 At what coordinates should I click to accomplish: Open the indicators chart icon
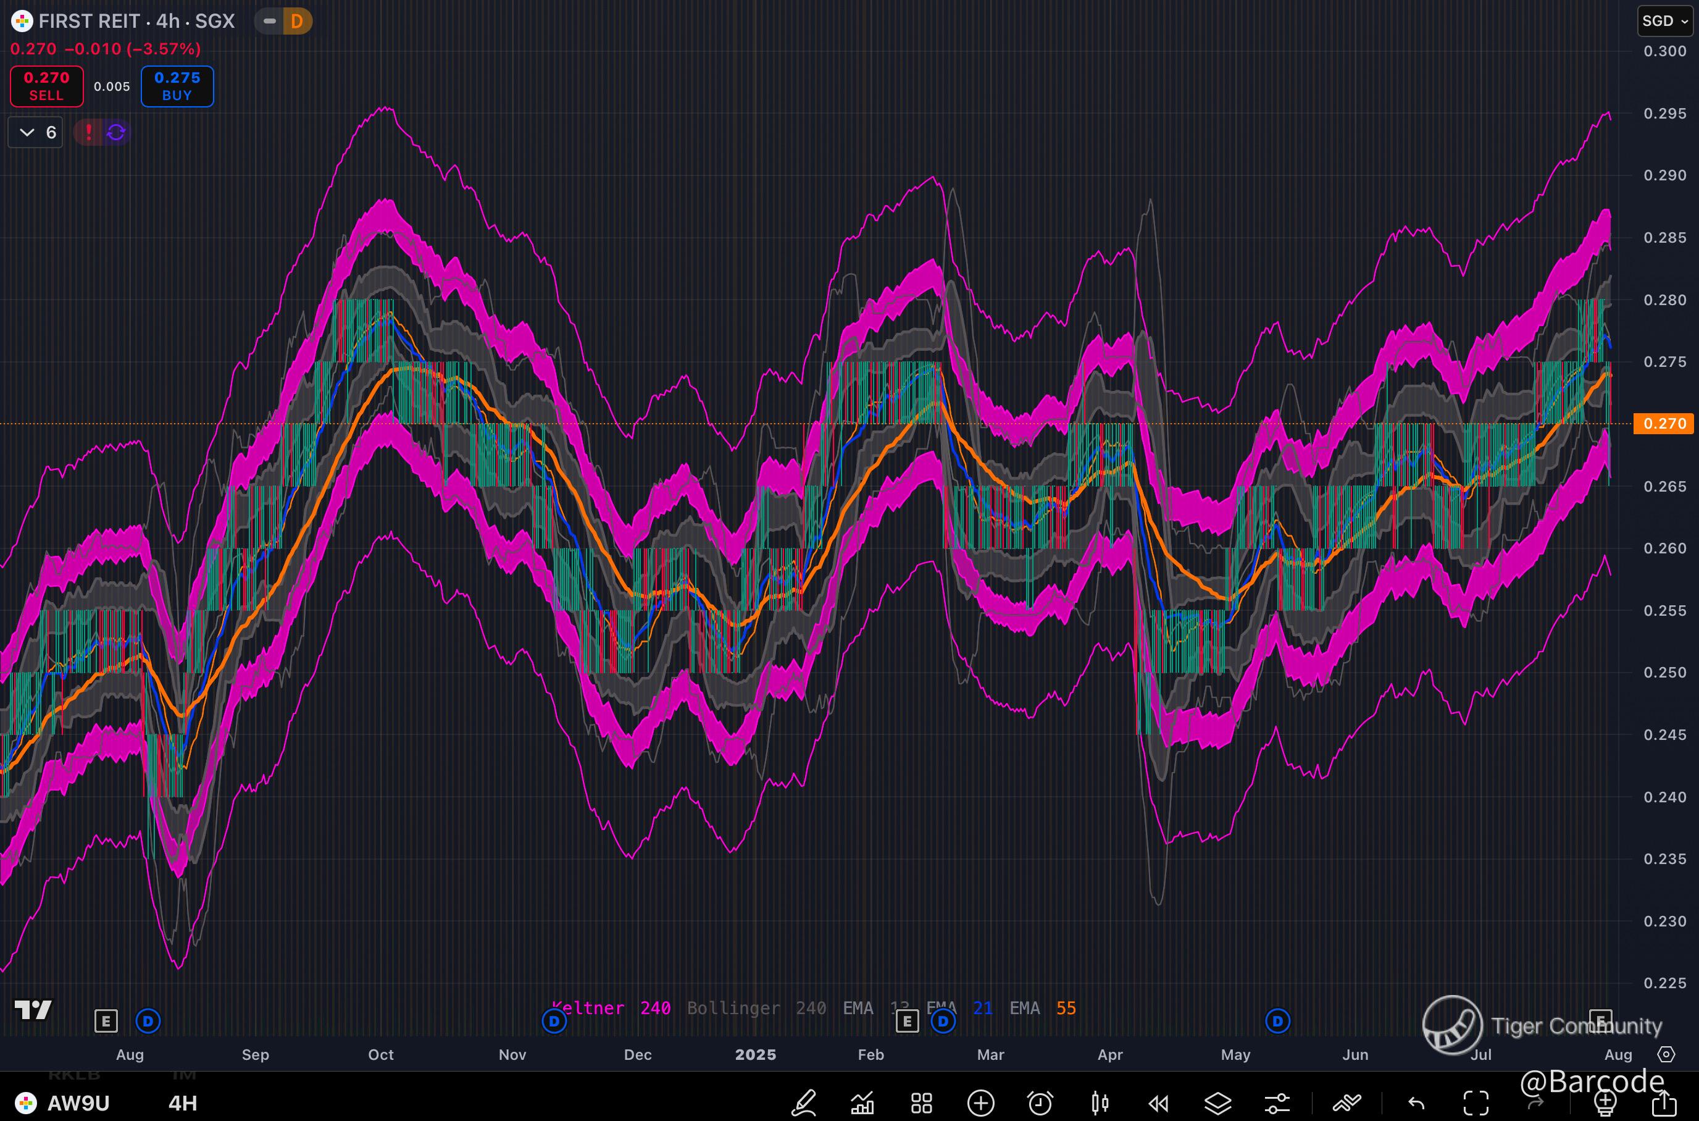(x=862, y=1103)
